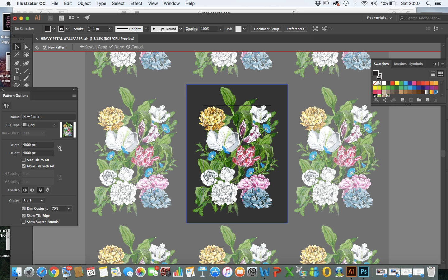Image resolution: width=448 pixels, height=280 pixels.
Task: Open the Dim Copies 70% dropdown
Action: point(69,208)
